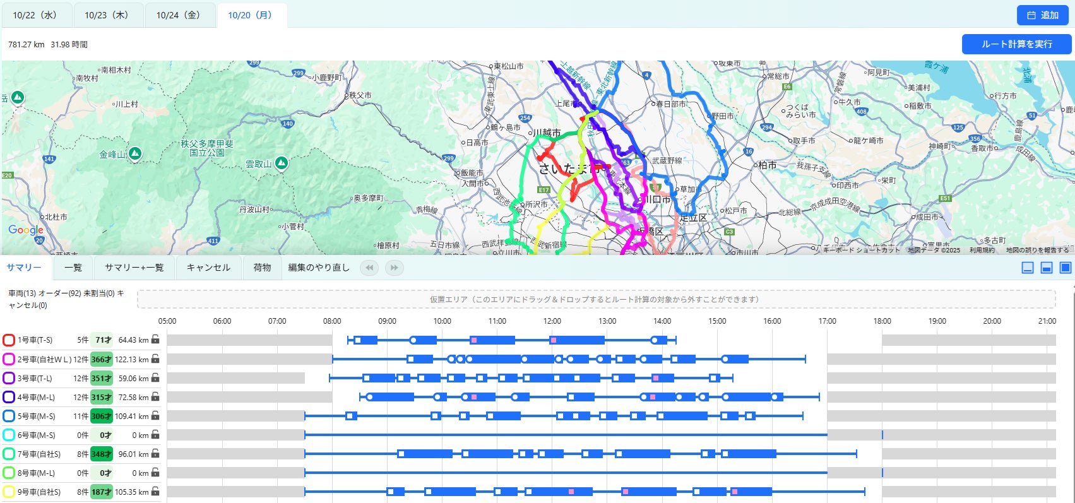Toggle the red checkbox for 1号車(T-S)

[9, 340]
